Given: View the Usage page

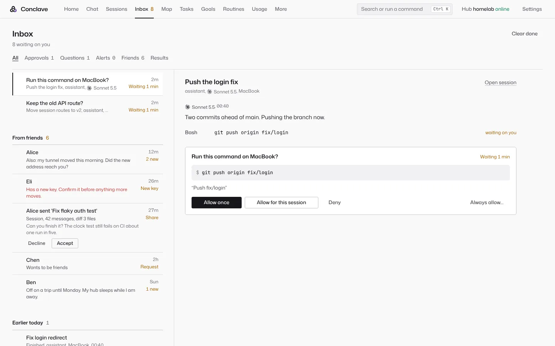Looking at the screenshot, I should pyautogui.click(x=259, y=9).
